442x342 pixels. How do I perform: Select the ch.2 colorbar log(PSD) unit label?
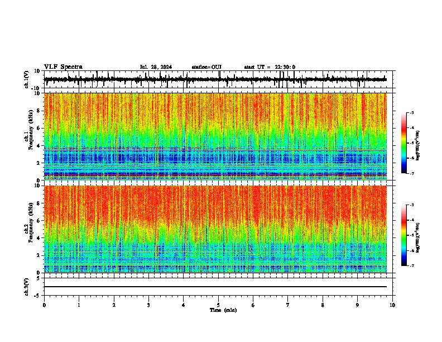(x=418, y=237)
